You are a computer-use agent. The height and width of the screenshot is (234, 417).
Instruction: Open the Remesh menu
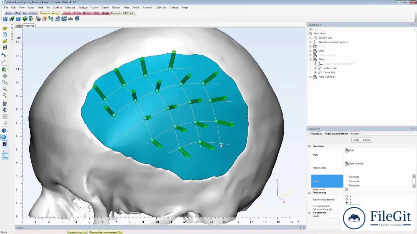(147, 7)
